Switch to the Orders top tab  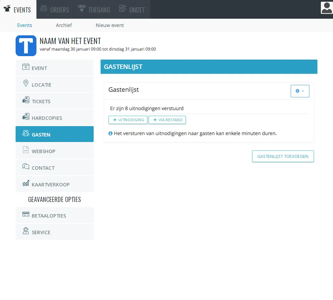point(54,9)
